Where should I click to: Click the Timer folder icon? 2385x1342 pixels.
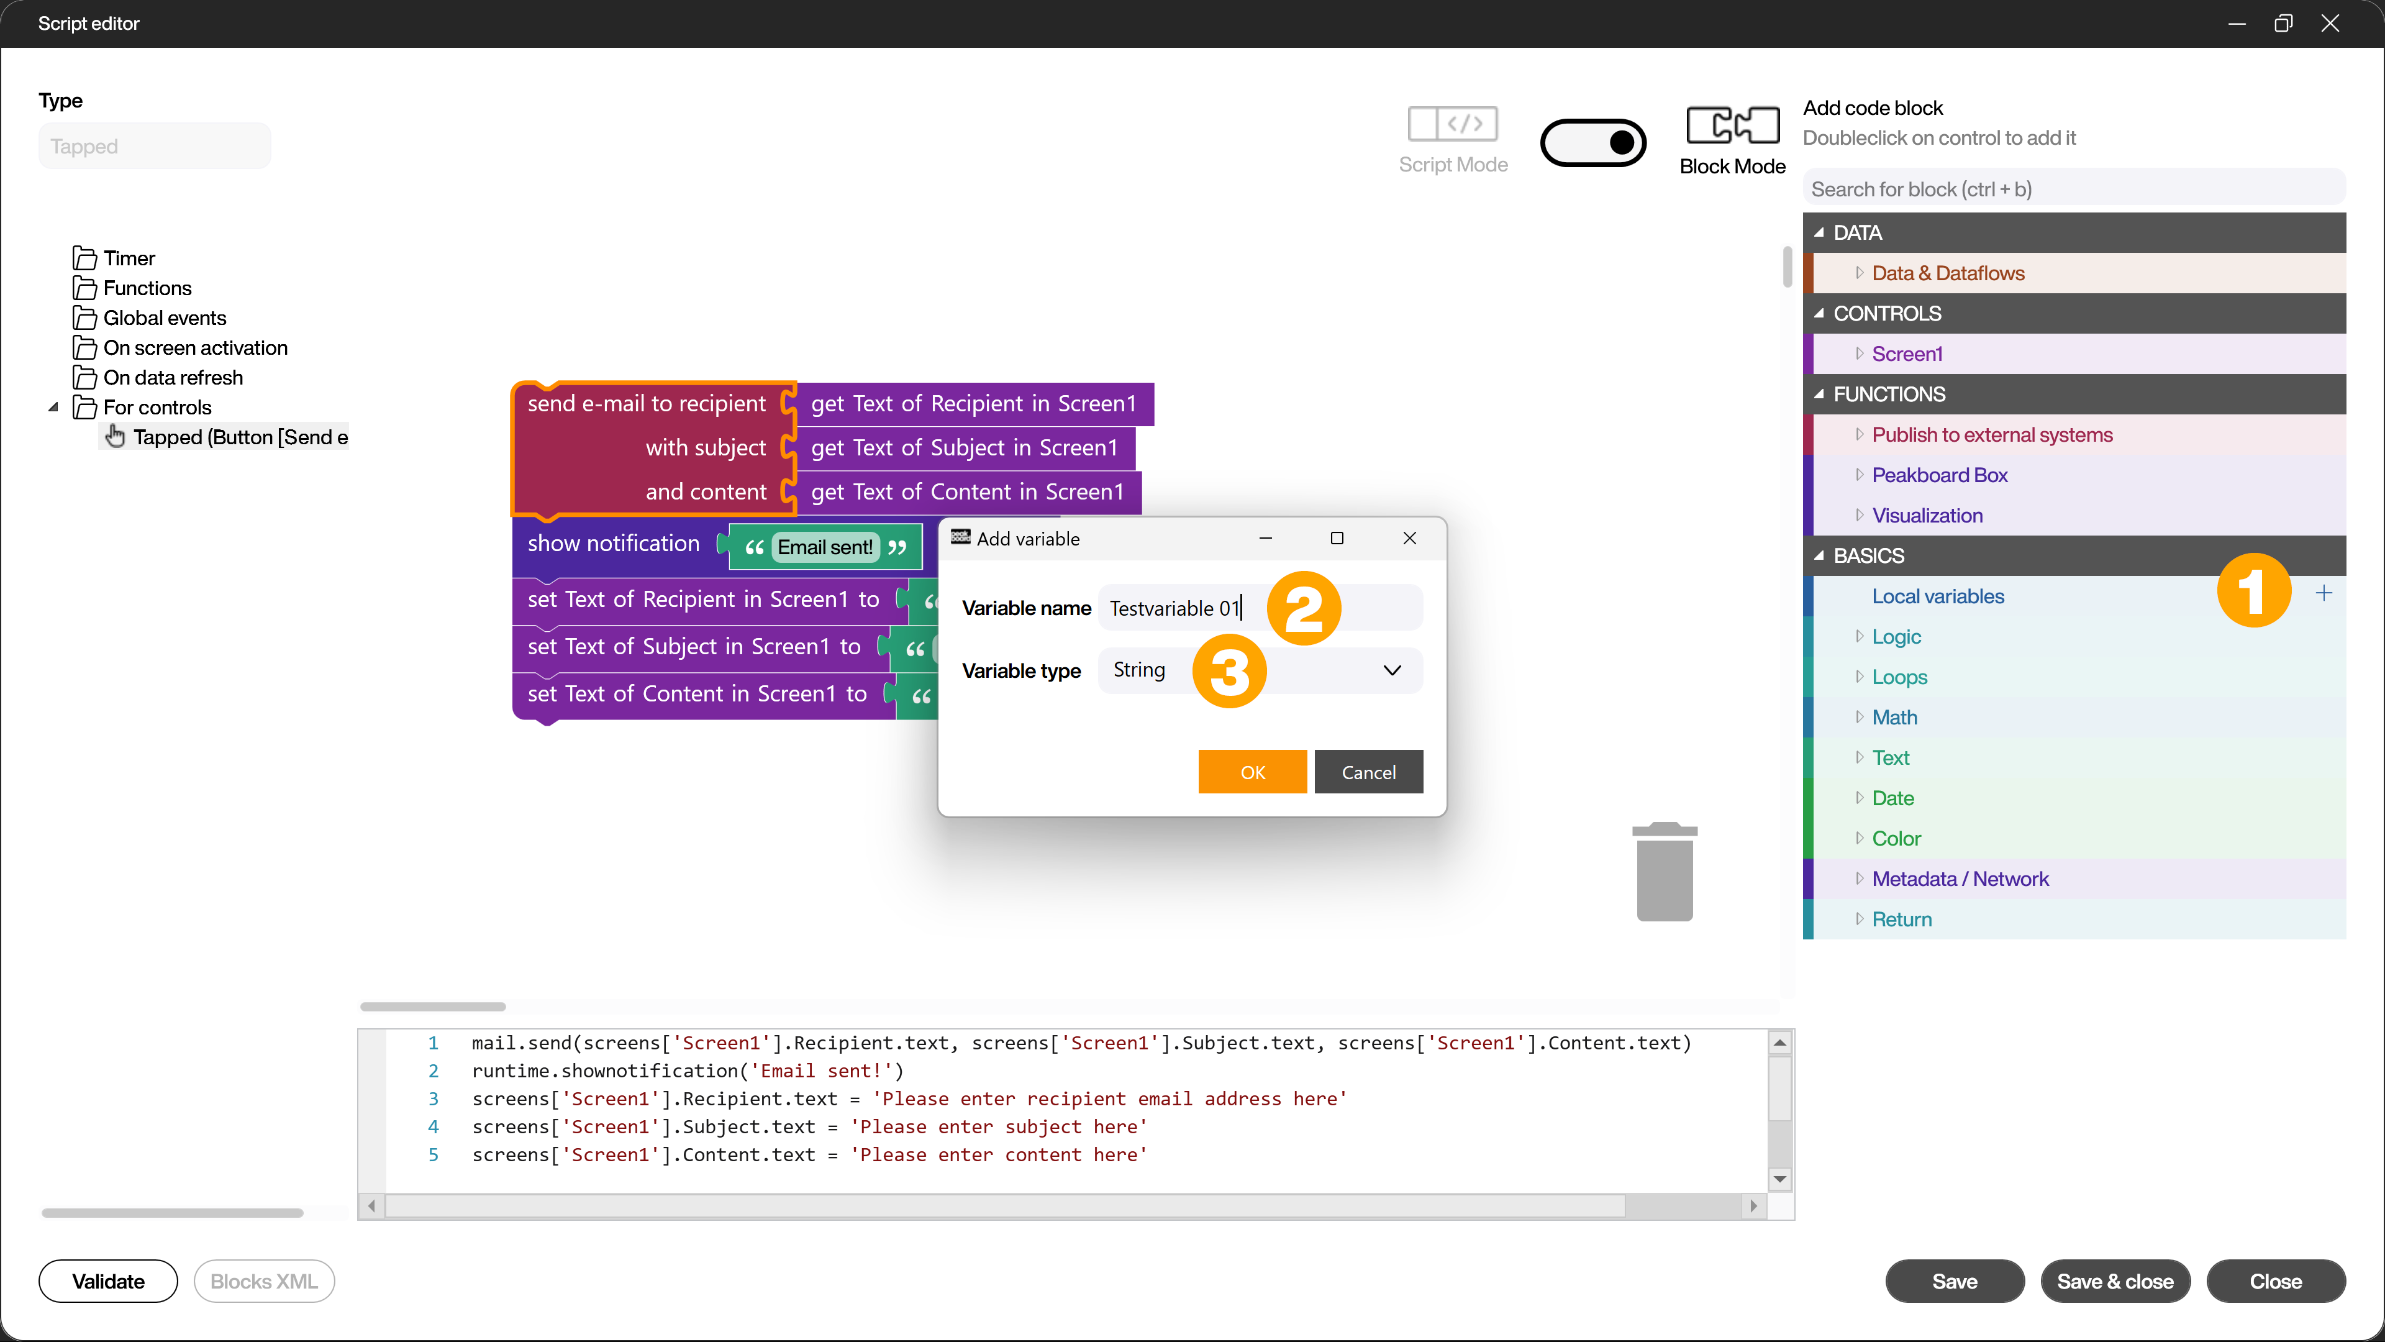84,258
